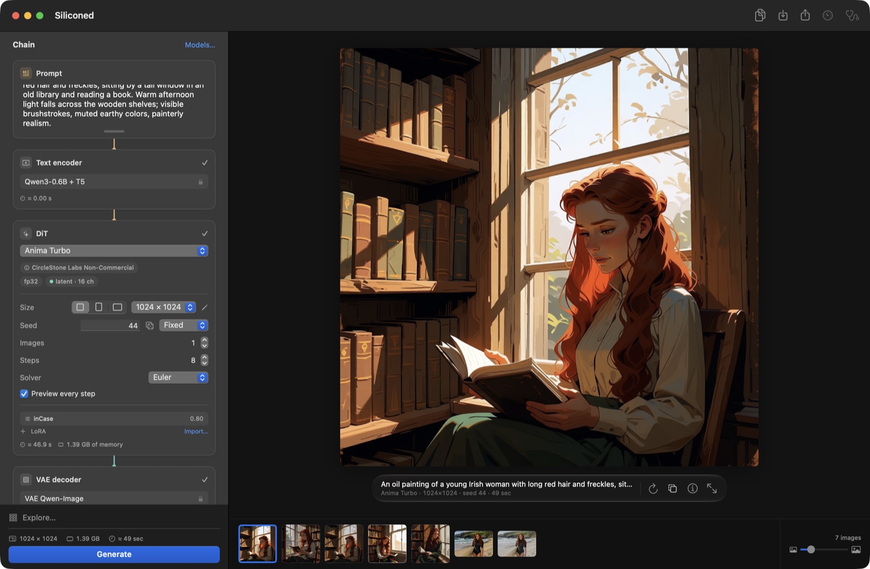Screen dimensions: 870x569
Task: Click the inCase LoRA weight bar
Action: (x=114, y=419)
